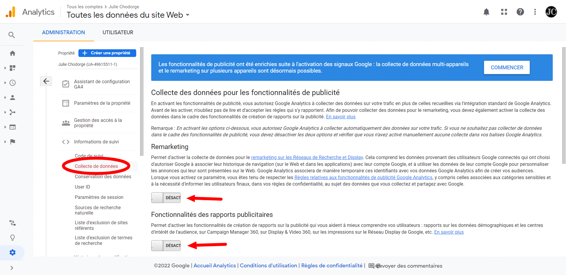Click the COMMENCER button in banner
This screenshot has height=275, width=566.
tap(507, 68)
